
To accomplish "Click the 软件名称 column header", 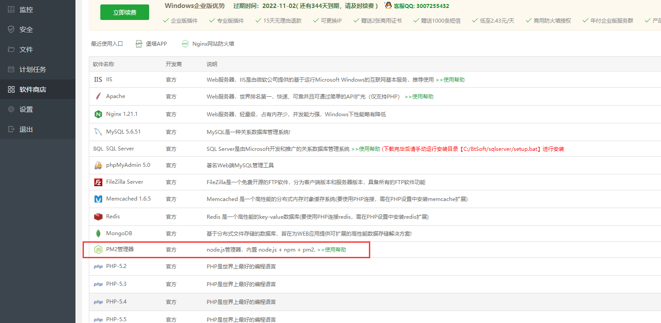I will click(x=103, y=64).
